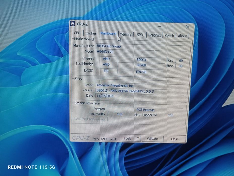The image size is (234, 176).
Task: Click the Southbridge Rev. 00 field
Action: coord(180,66)
